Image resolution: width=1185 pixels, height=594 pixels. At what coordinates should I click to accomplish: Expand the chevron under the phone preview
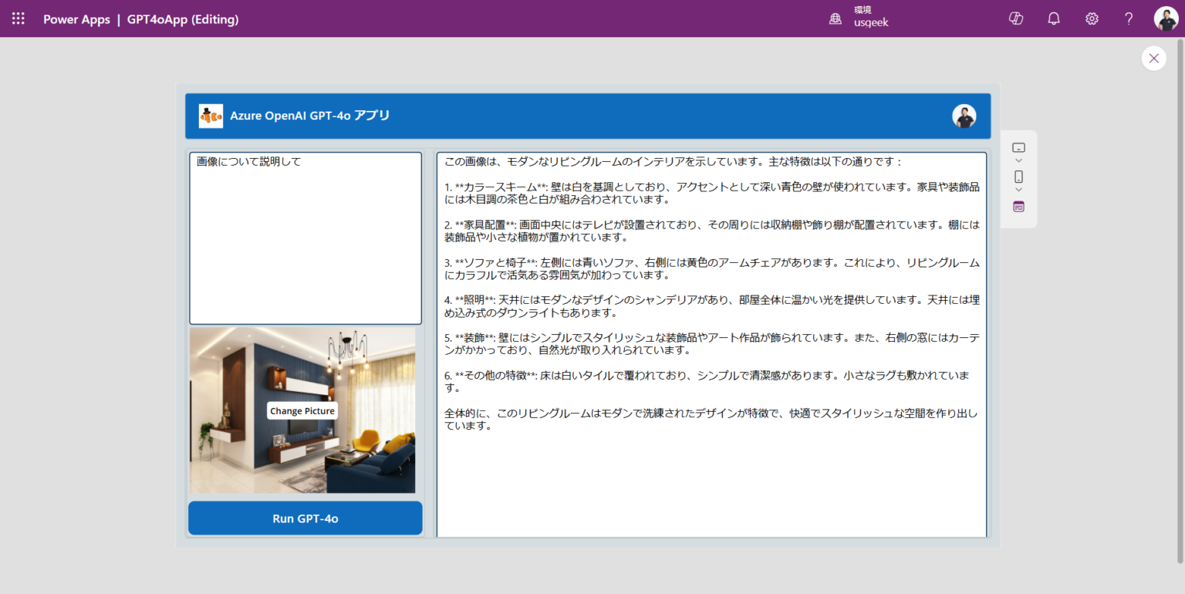pyautogui.click(x=1018, y=190)
